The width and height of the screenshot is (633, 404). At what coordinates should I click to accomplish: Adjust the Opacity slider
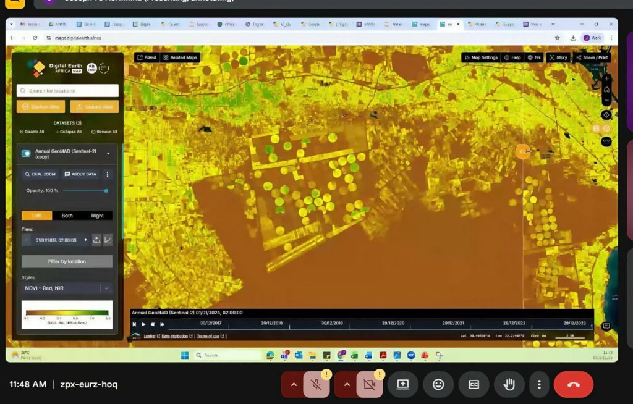click(x=106, y=191)
